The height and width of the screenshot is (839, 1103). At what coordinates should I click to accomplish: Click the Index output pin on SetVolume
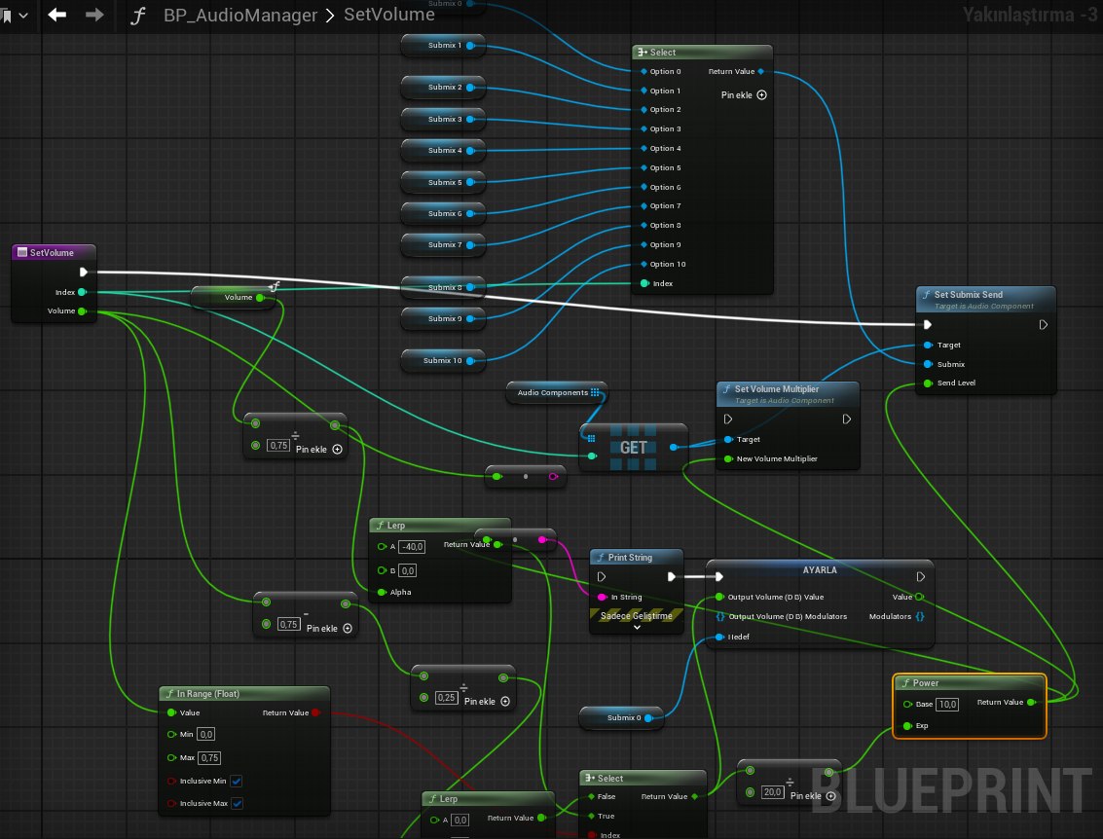click(x=83, y=293)
